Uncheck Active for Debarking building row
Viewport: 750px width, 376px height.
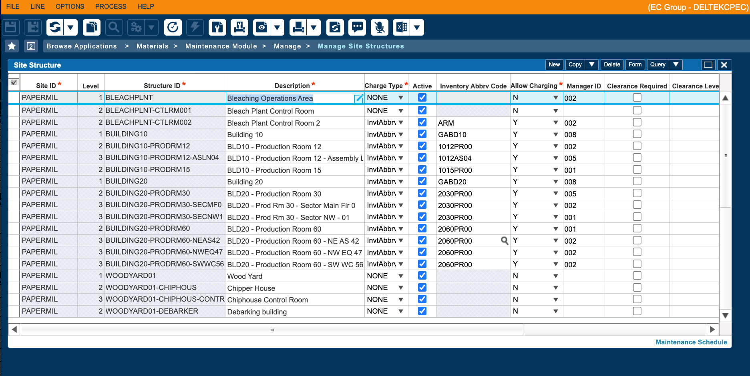422,311
